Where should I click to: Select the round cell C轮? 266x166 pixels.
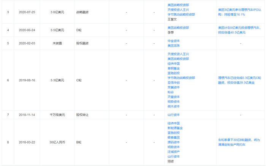79,80
